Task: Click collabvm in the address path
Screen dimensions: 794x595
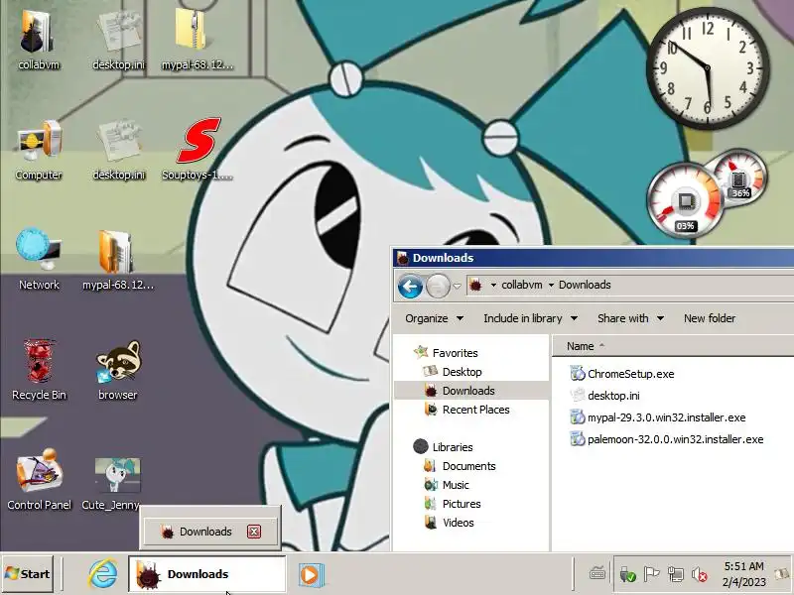Action: click(522, 285)
